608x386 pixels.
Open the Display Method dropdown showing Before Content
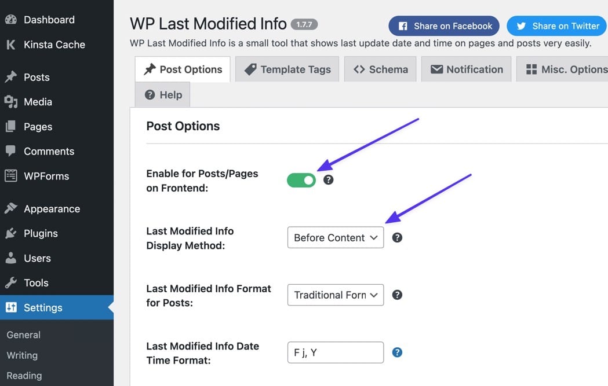click(335, 237)
